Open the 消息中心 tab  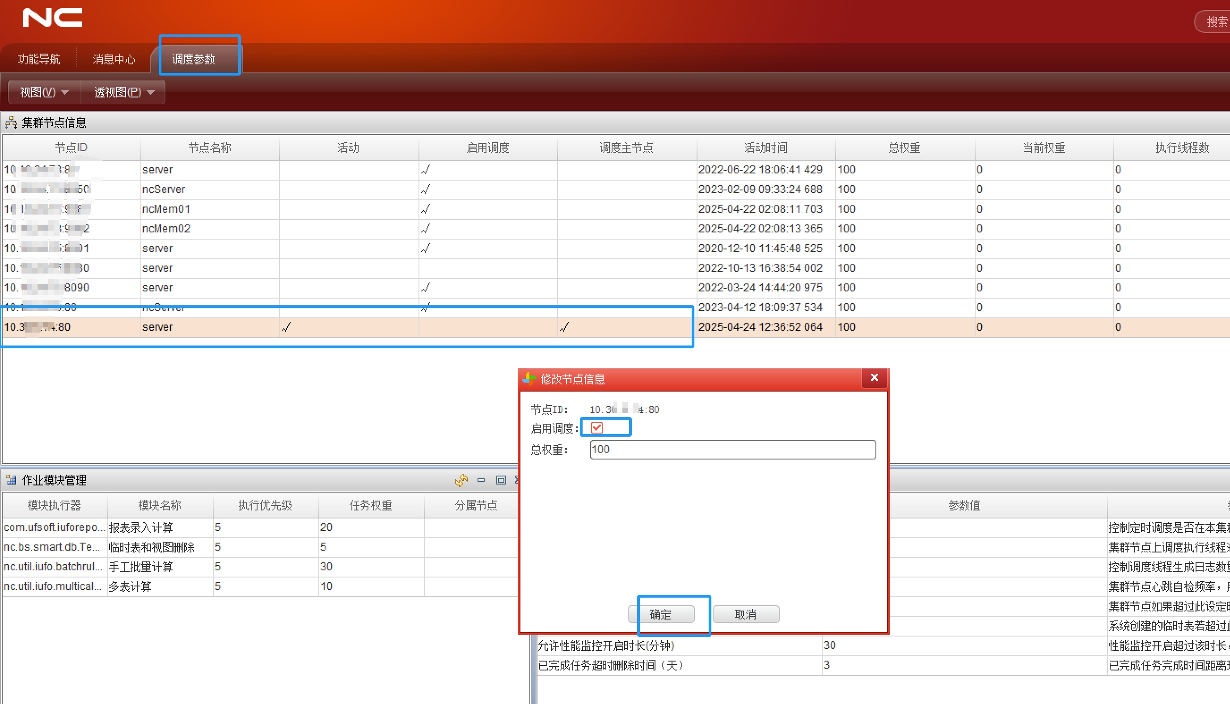click(114, 59)
